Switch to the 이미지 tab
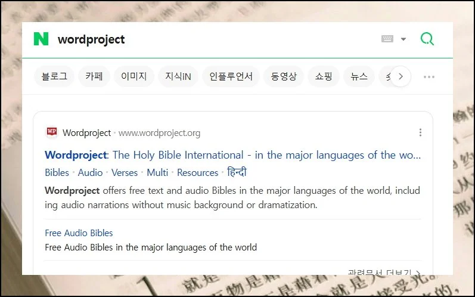 coord(134,76)
